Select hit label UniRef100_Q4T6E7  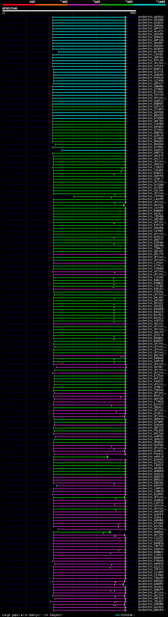(151, 367)
